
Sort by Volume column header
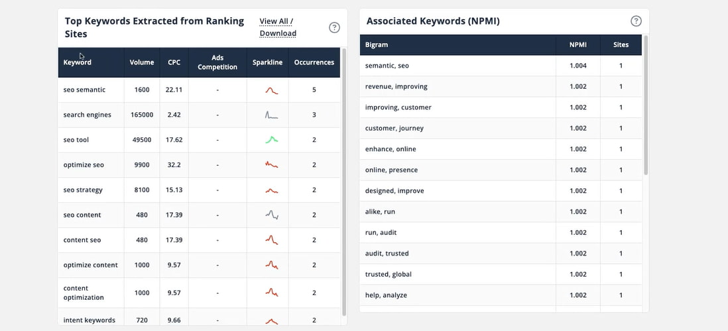coord(142,62)
